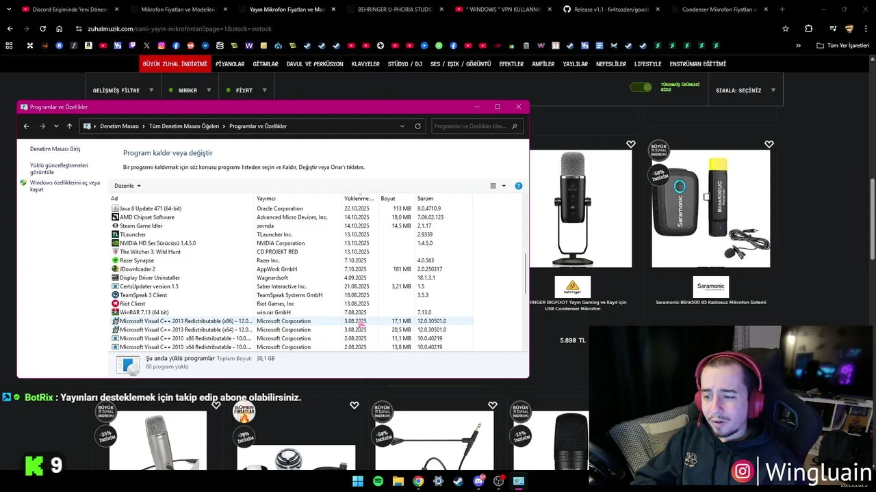Open Steam from the taskbar

pyautogui.click(x=458, y=481)
